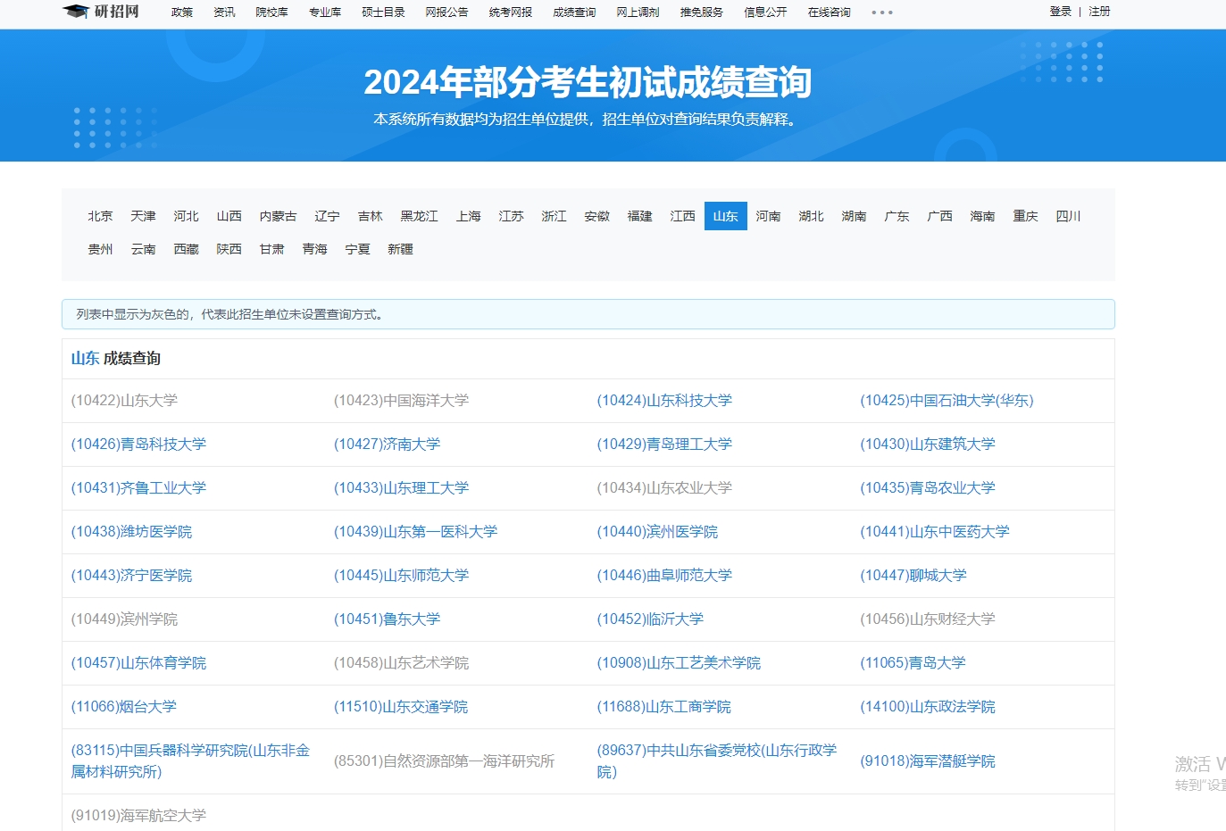This screenshot has width=1226, height=831.
Task: Open (10433)山东理工大学 score query
Action: pyautogui.click(x=401, y=488)
